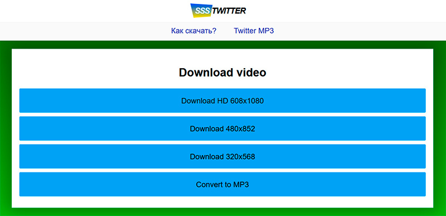Viewport: 446px width, 216px height.
Task: Click the Download HD 608x1080 button
Action: click(x=222, y=100)
